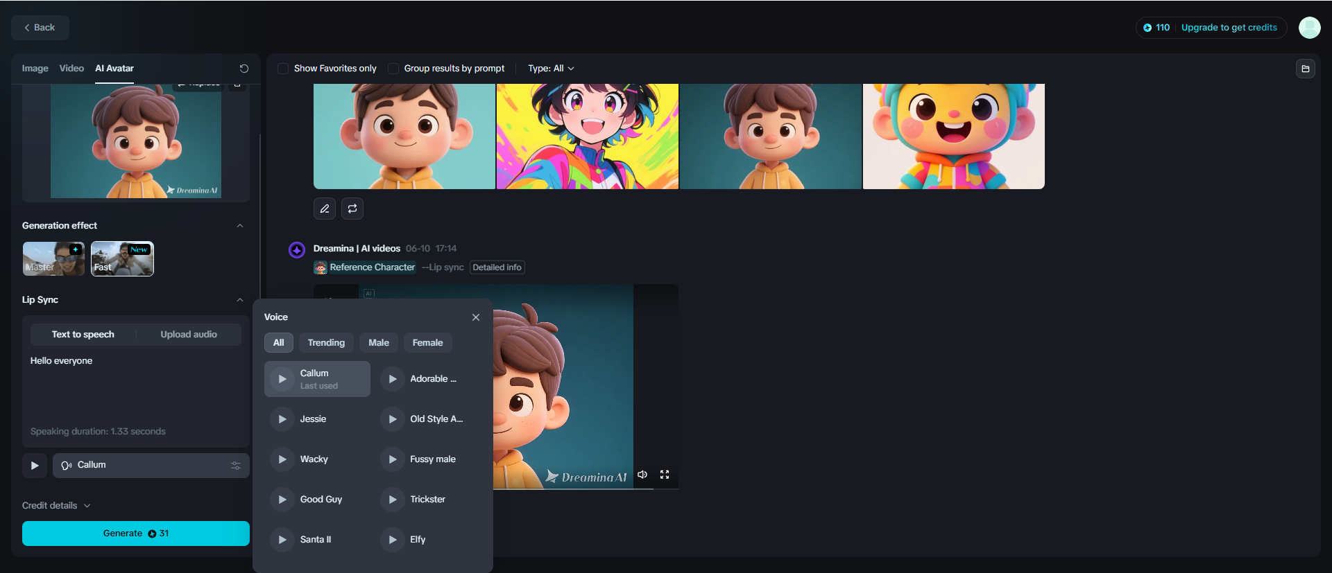Filter voices by Female
Viewport: 1332px width, 573px height.
click(x=428, y=343)
